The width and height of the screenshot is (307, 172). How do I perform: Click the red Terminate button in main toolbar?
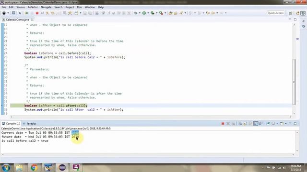tap(37, 13)
